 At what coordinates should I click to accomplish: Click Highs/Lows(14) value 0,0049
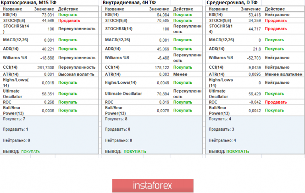coord(163,83)
